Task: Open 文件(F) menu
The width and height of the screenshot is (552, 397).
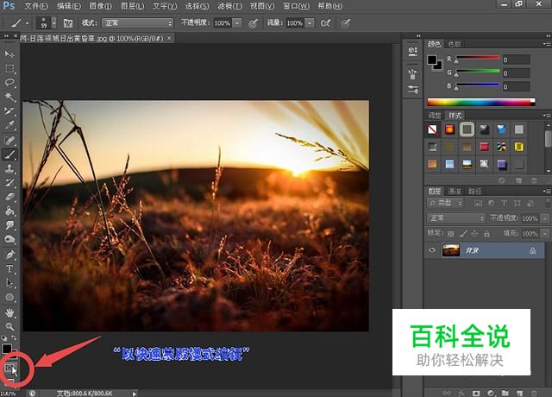Action: [x=36, y=6]
